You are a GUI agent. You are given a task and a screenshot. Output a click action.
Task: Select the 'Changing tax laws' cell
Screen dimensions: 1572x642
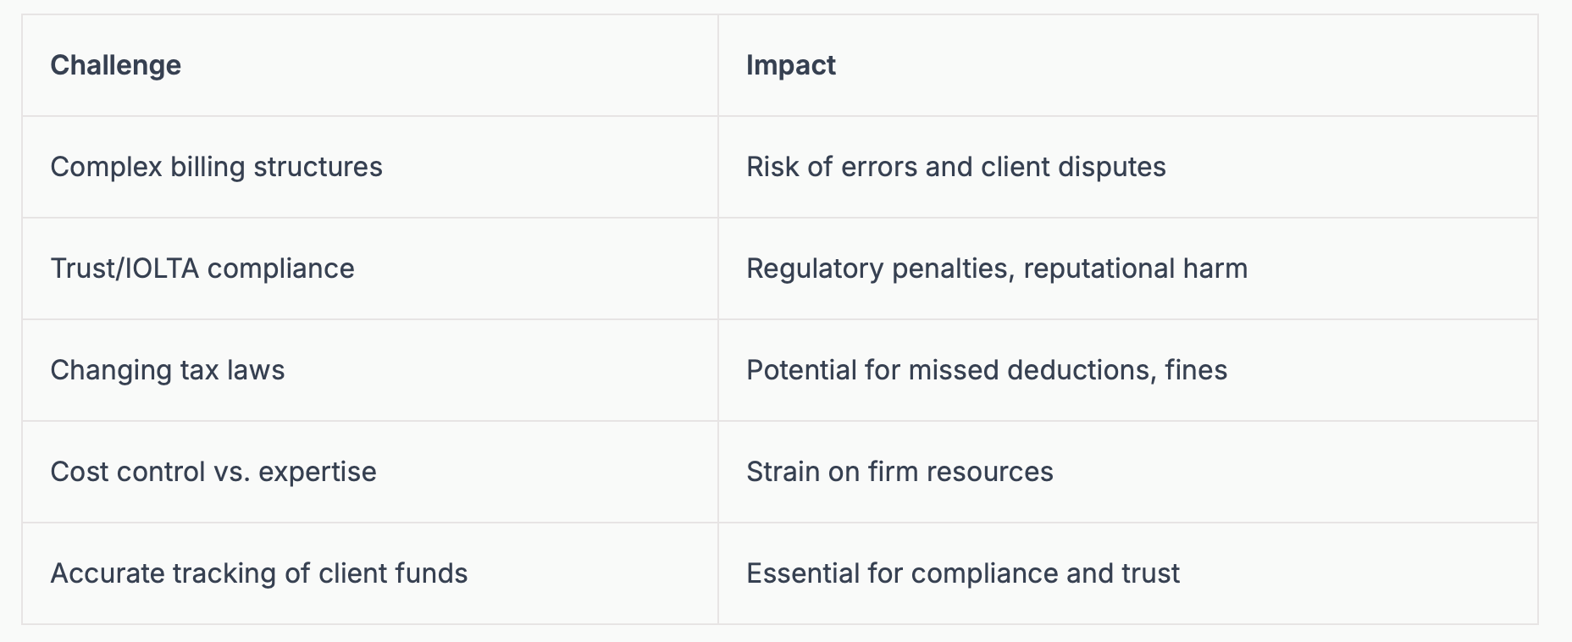tap(167, 370)
